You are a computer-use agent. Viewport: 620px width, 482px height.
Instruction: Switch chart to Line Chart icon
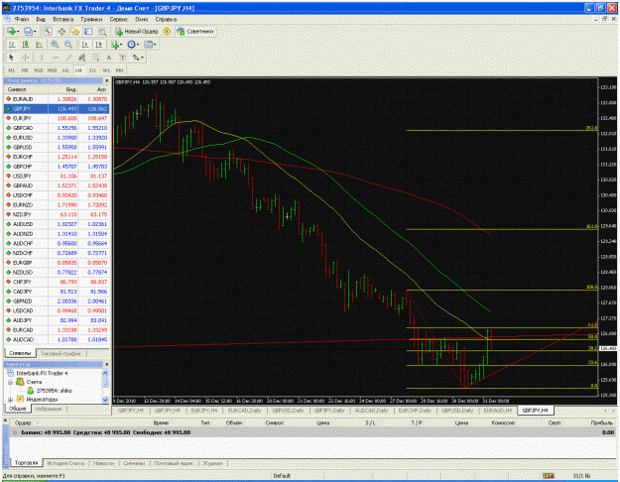click(39, 45)
